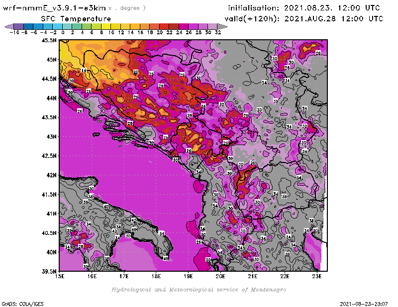398x307 pixels.
Task: Click the '0' legend tick label
Action: pyautogui.click(x=63, y=32)
